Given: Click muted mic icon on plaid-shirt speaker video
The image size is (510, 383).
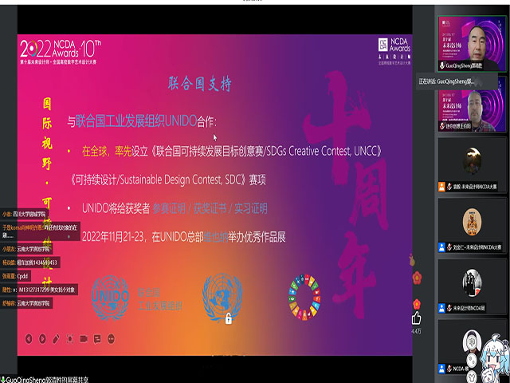Looking at the screenshot, I should coord(442,126).
